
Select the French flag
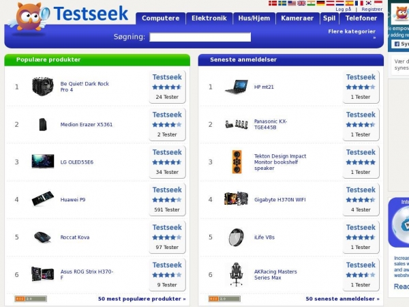[x=359, y=3]
